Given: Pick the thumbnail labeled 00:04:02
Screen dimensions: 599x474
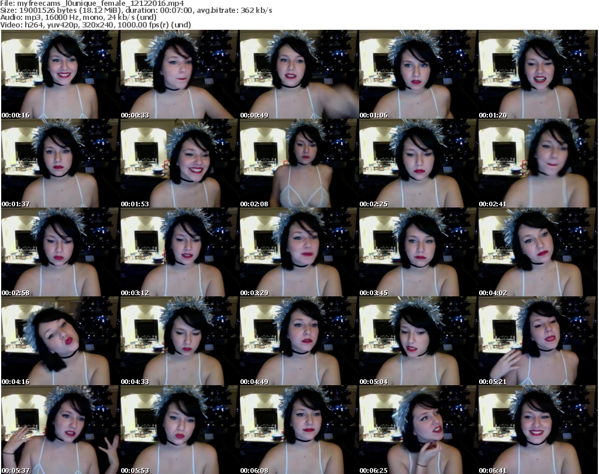Looking at the screenshot, I should (538, 252).
